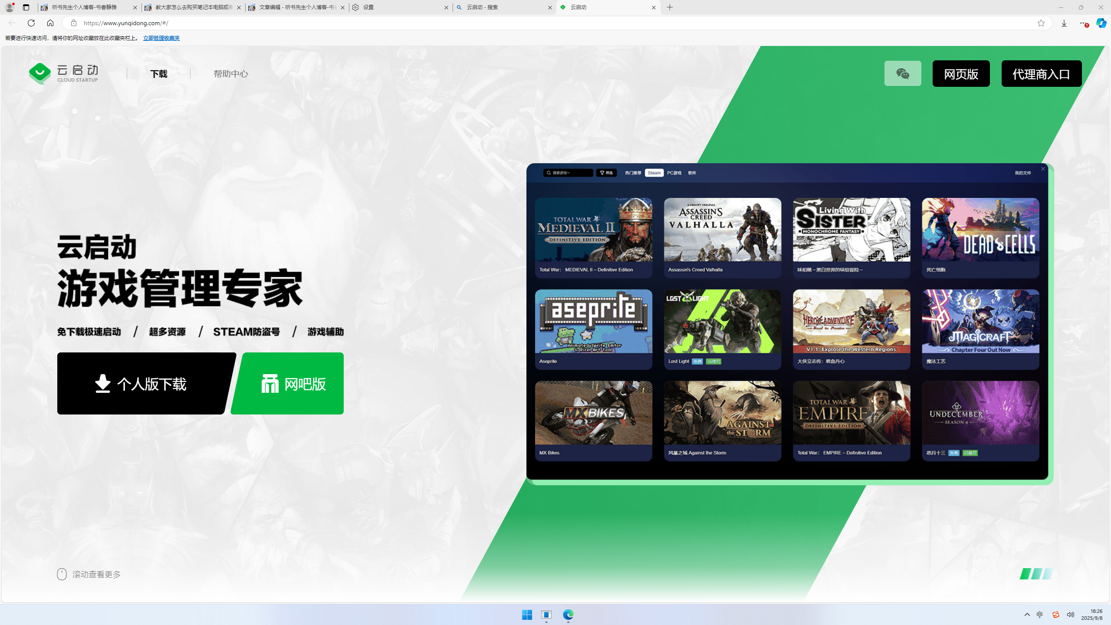The image size is (1111, 625).
Task: Click the green slide indicator bars
Action: (x=1036, y=574)
